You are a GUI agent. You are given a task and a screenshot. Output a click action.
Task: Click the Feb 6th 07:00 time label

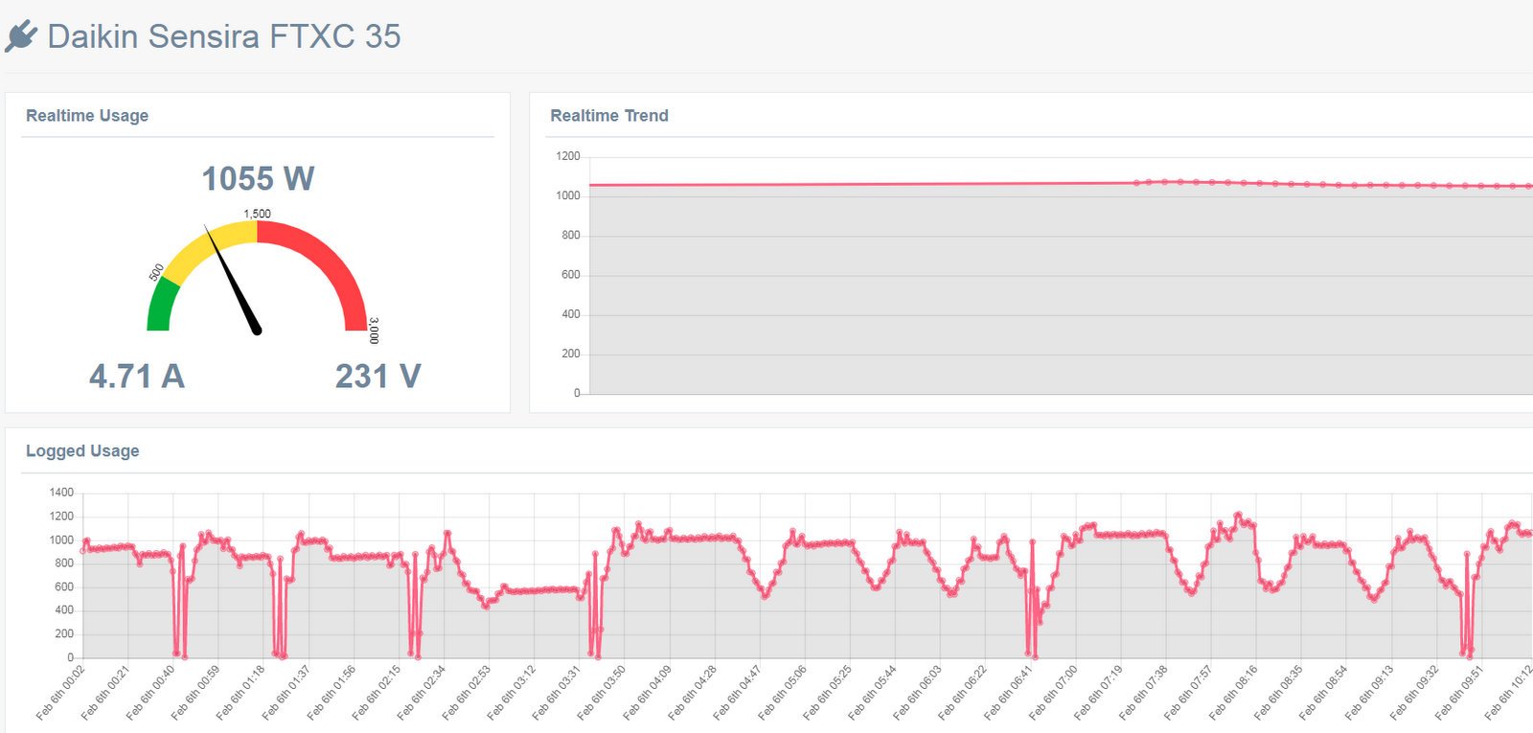[1054, 693]
